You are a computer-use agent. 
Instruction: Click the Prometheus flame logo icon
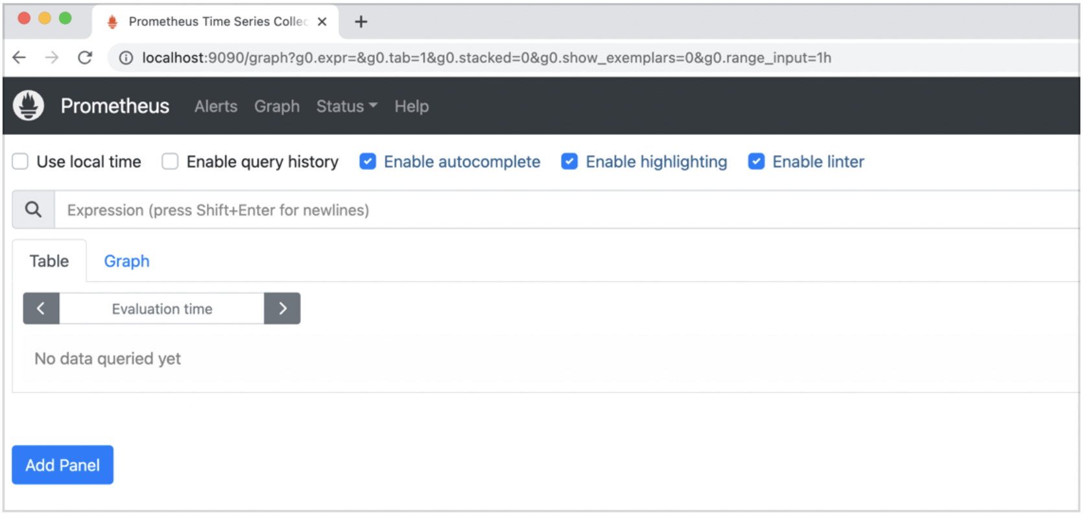[29, 106]
